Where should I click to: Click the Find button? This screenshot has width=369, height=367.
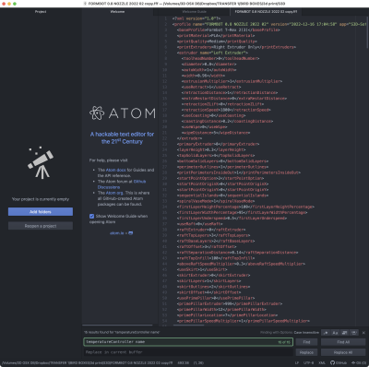pos(306,342)
